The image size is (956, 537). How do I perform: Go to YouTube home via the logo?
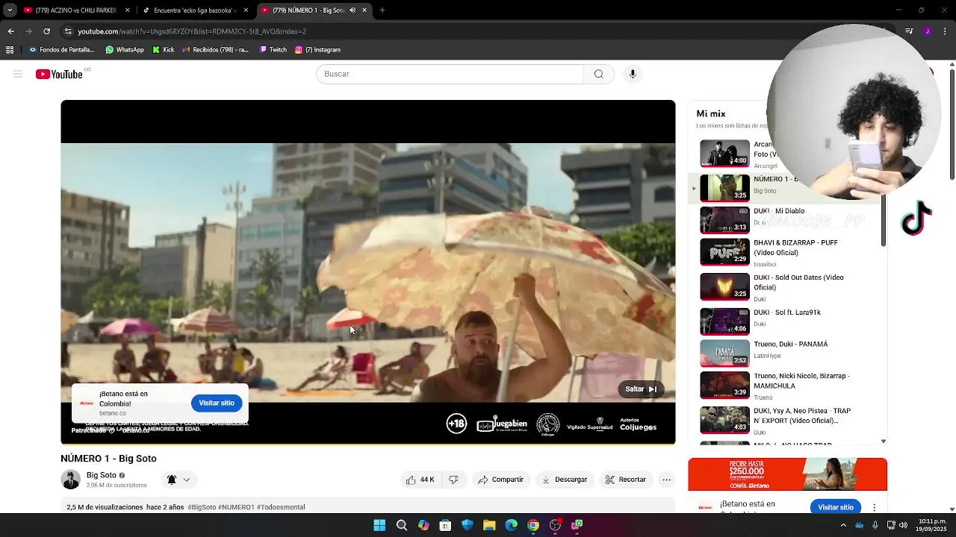59,74
